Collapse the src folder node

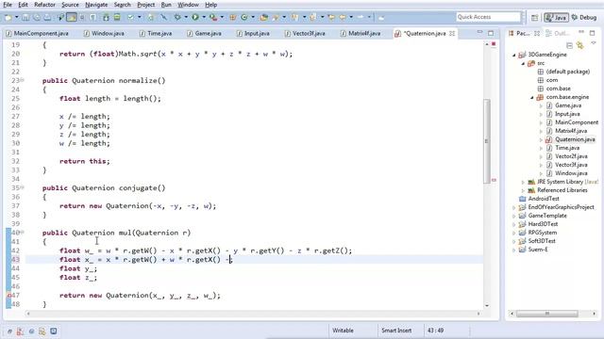tap(523, 63)
